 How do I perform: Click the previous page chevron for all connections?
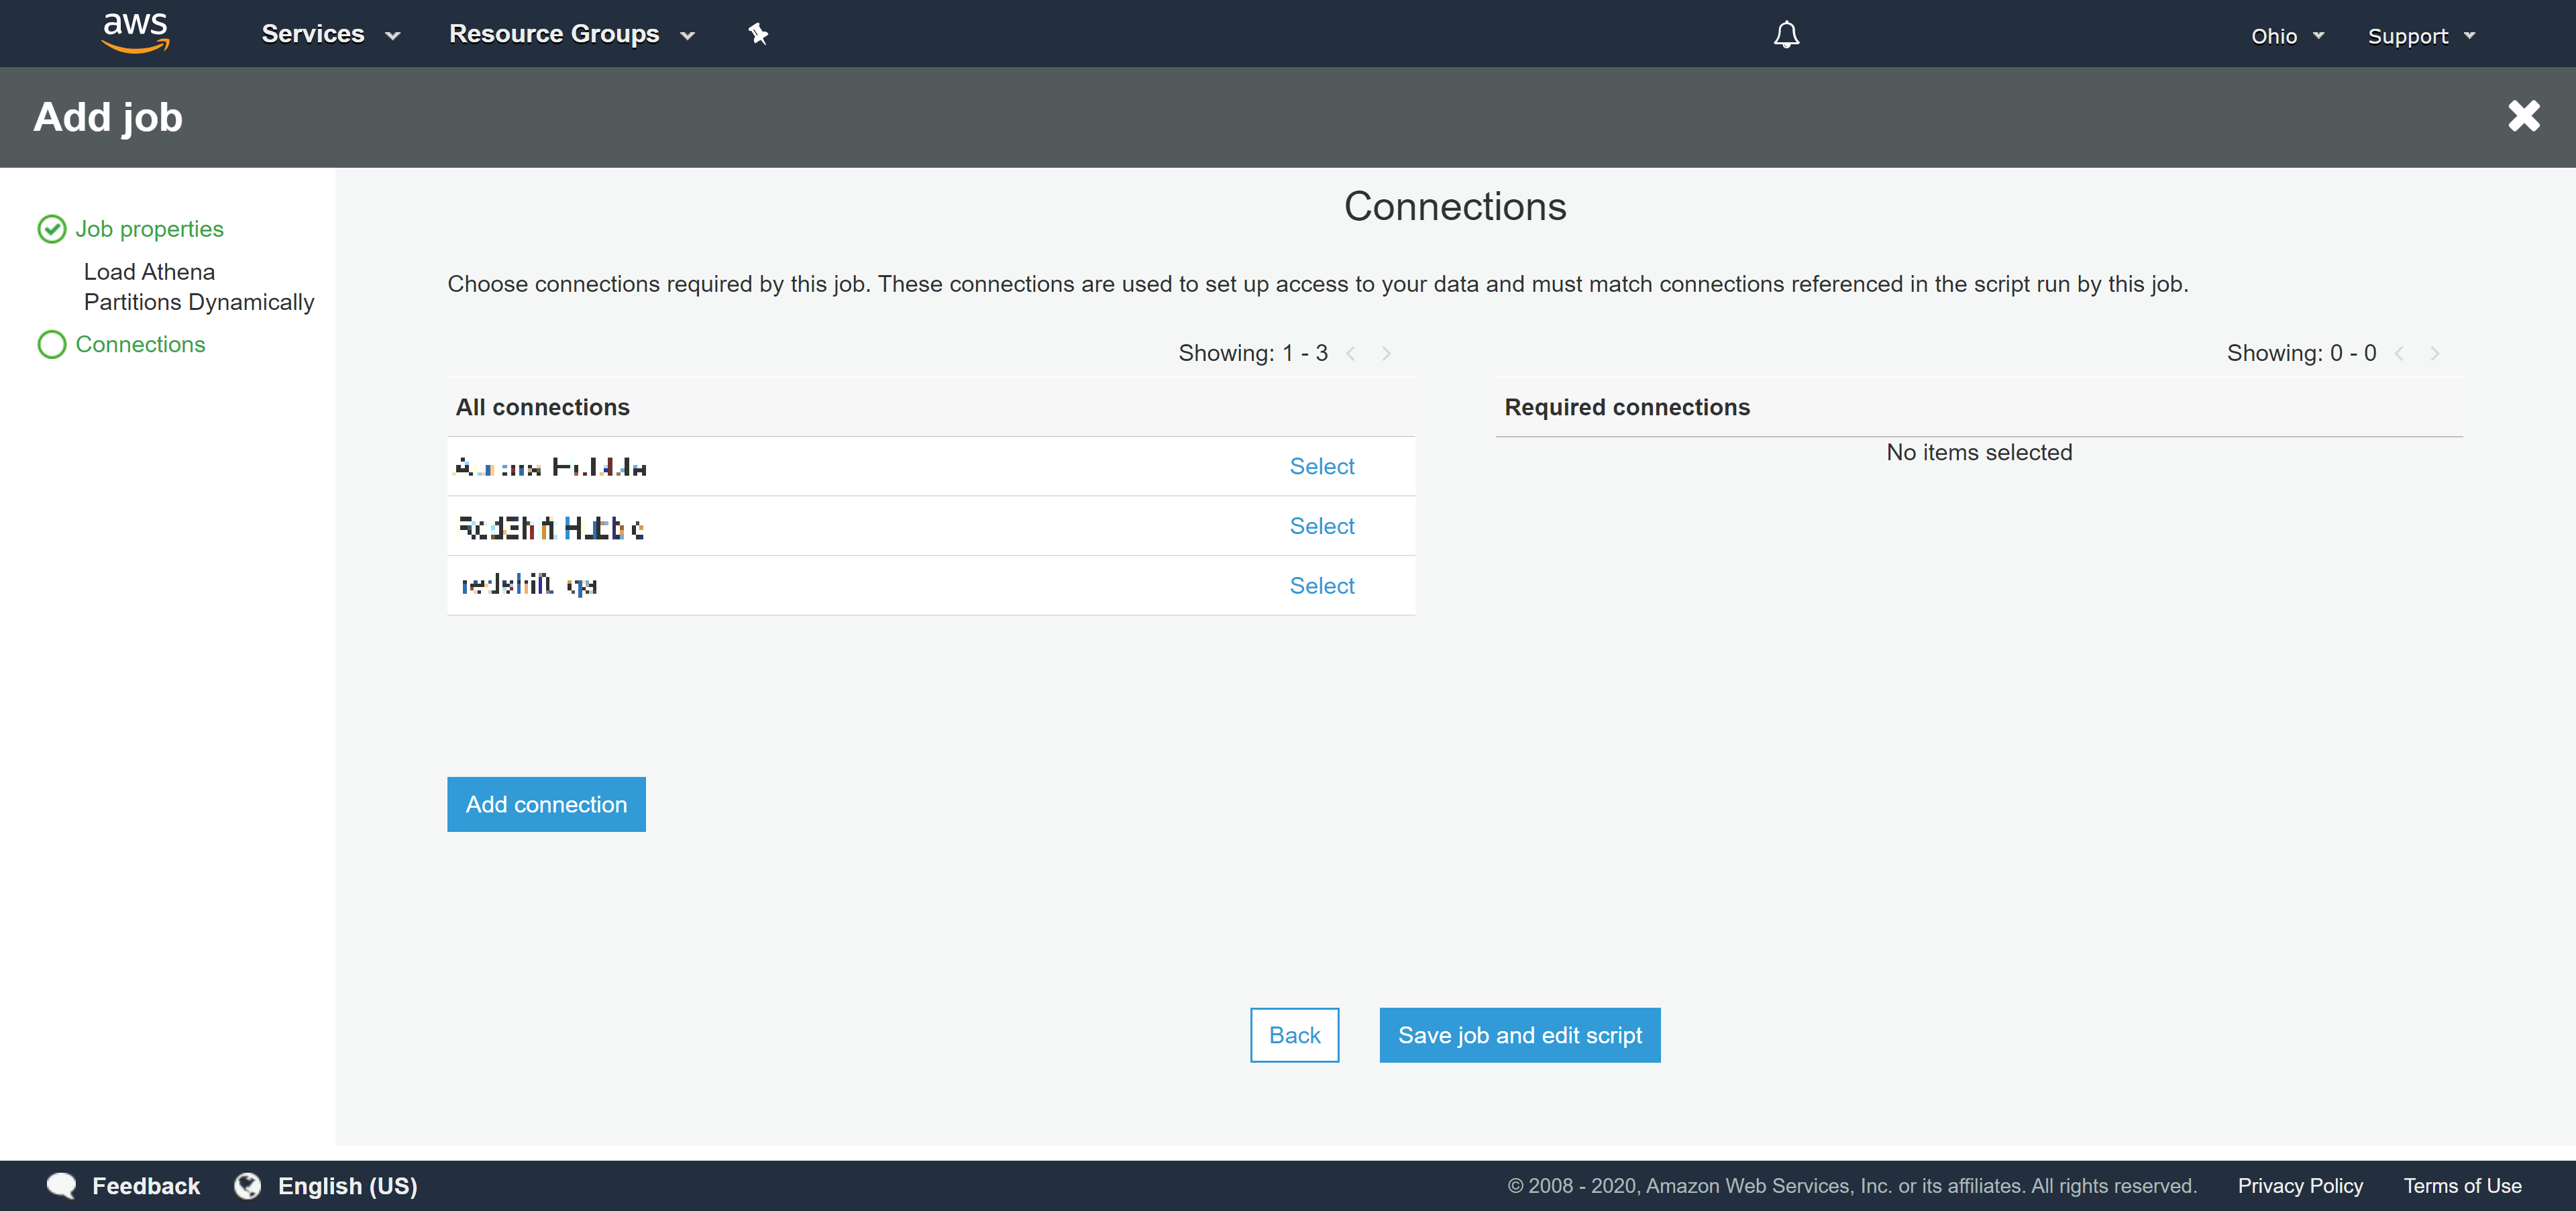coord(1352,353)
